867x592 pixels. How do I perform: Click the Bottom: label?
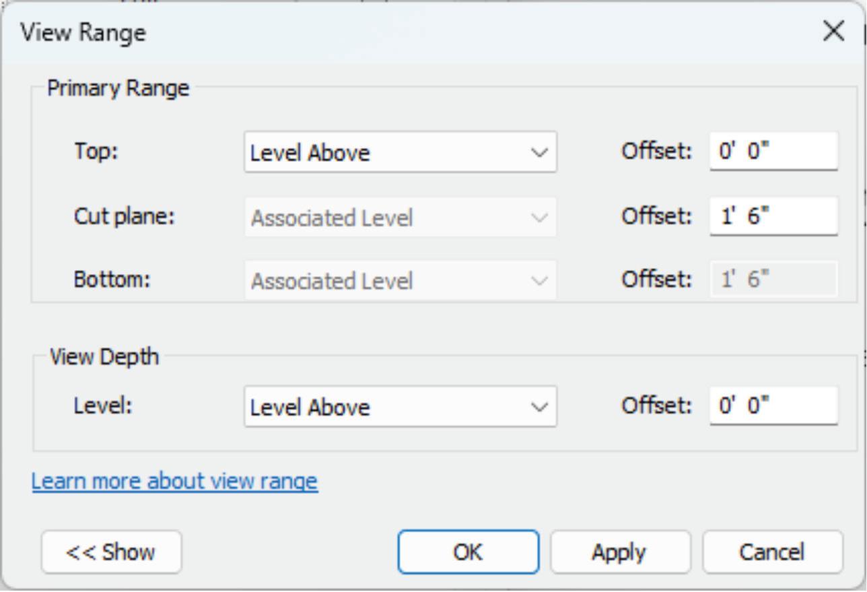112,279
